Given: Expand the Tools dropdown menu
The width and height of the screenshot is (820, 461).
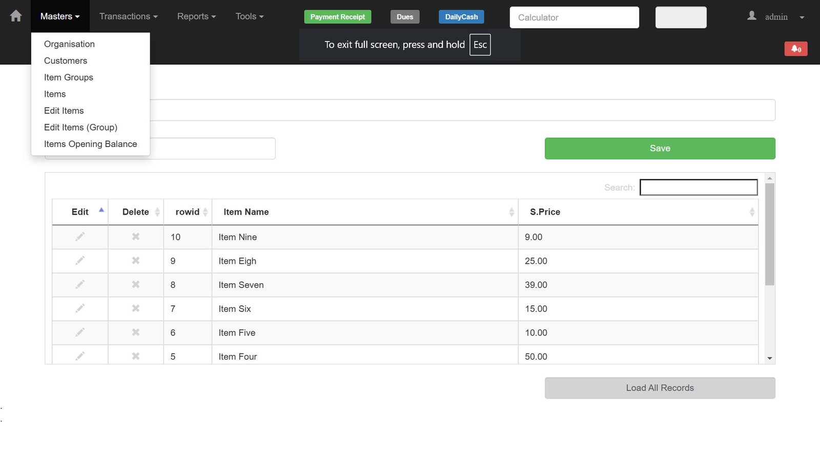Looking at the screenshot, I should (x=250, y=16).
